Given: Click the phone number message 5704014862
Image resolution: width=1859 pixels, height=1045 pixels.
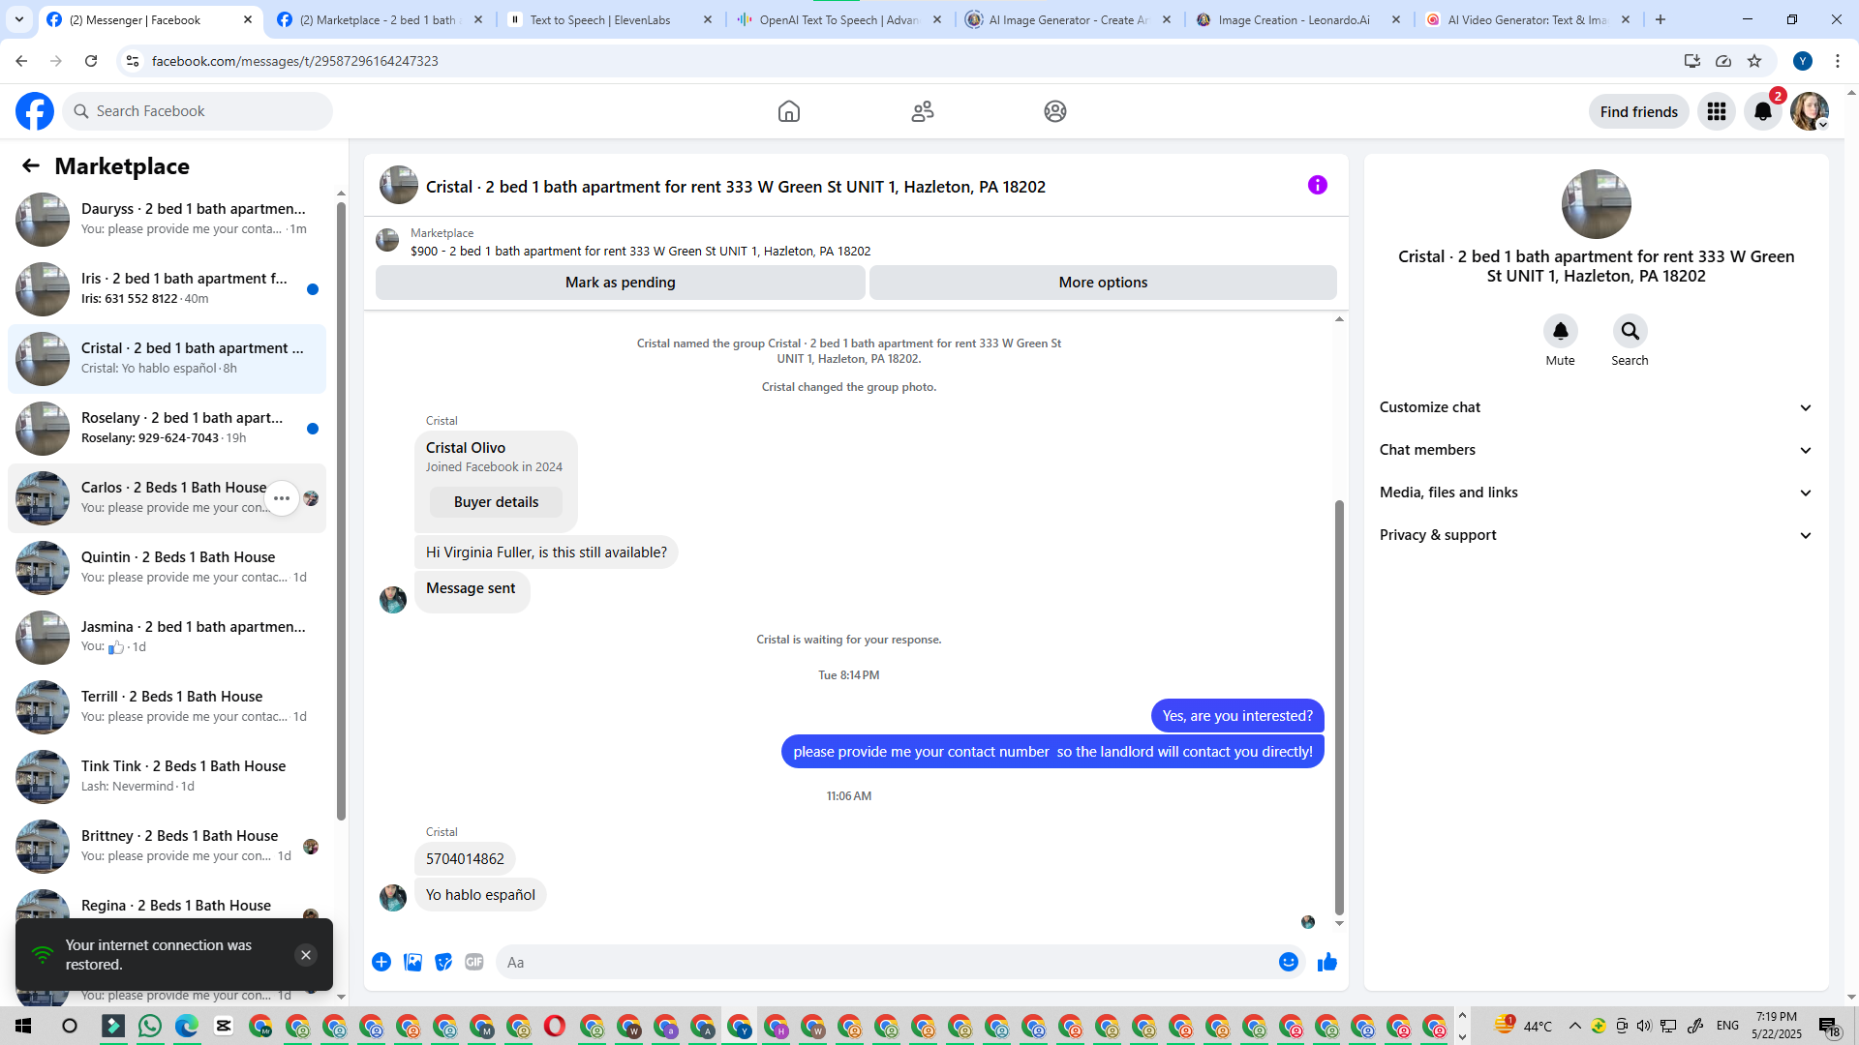Looking at the screenshot, I should (465, 859).
